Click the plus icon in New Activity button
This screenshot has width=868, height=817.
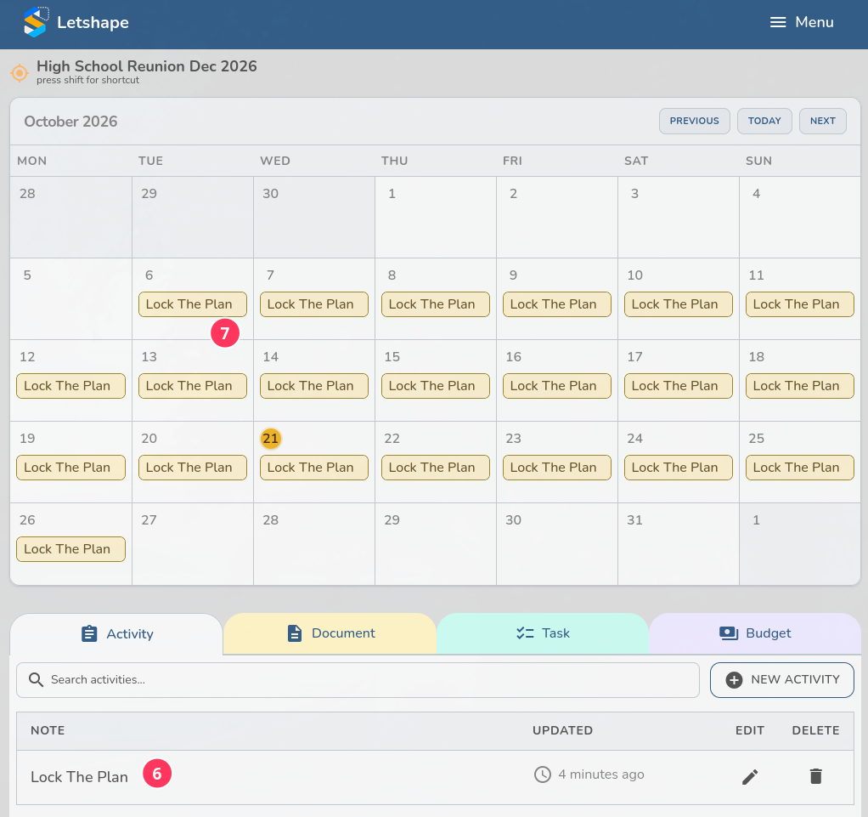(734, 679)
